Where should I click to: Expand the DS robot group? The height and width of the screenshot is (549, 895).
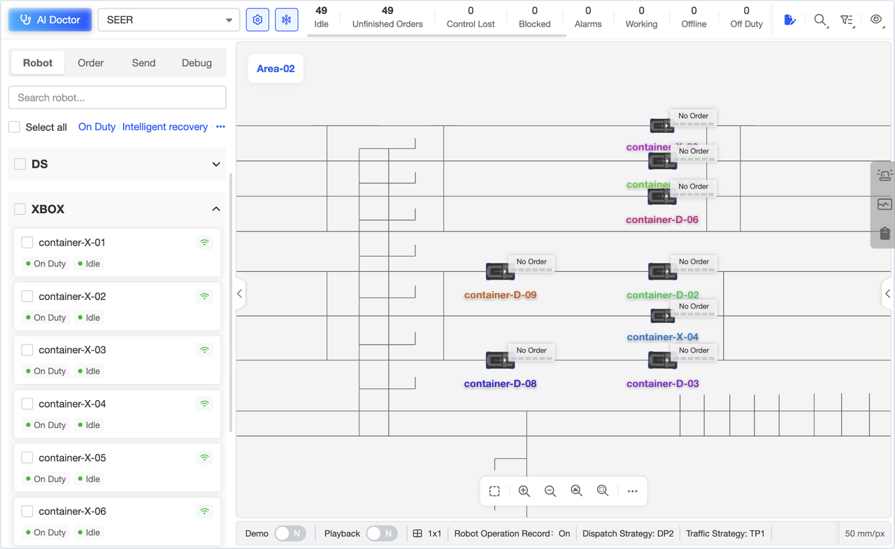tap(216, 164)
